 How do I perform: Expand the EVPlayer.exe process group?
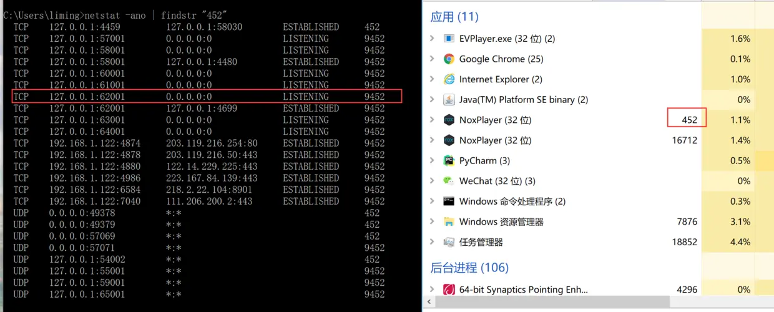point(432,39)
